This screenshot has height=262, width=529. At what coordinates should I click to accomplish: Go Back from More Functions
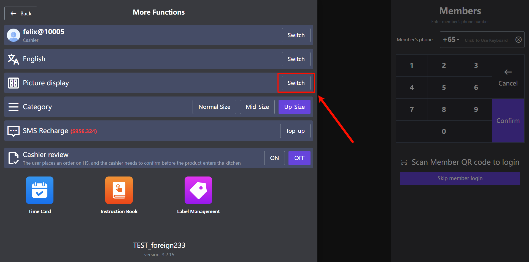21,13
